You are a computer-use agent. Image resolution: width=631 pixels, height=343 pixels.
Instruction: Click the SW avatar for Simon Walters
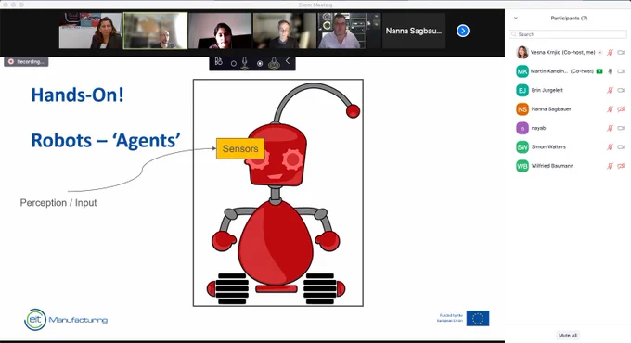[x=522, y=146]
